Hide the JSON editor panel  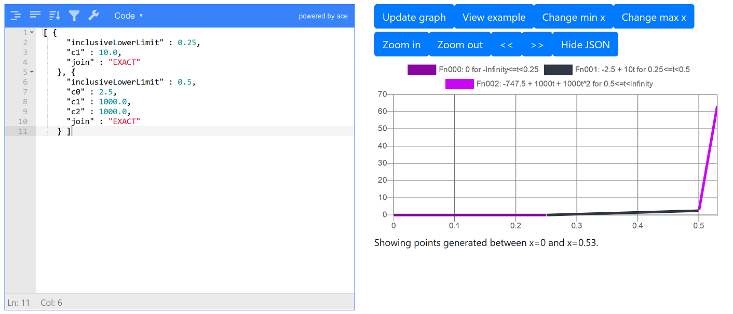585,45
